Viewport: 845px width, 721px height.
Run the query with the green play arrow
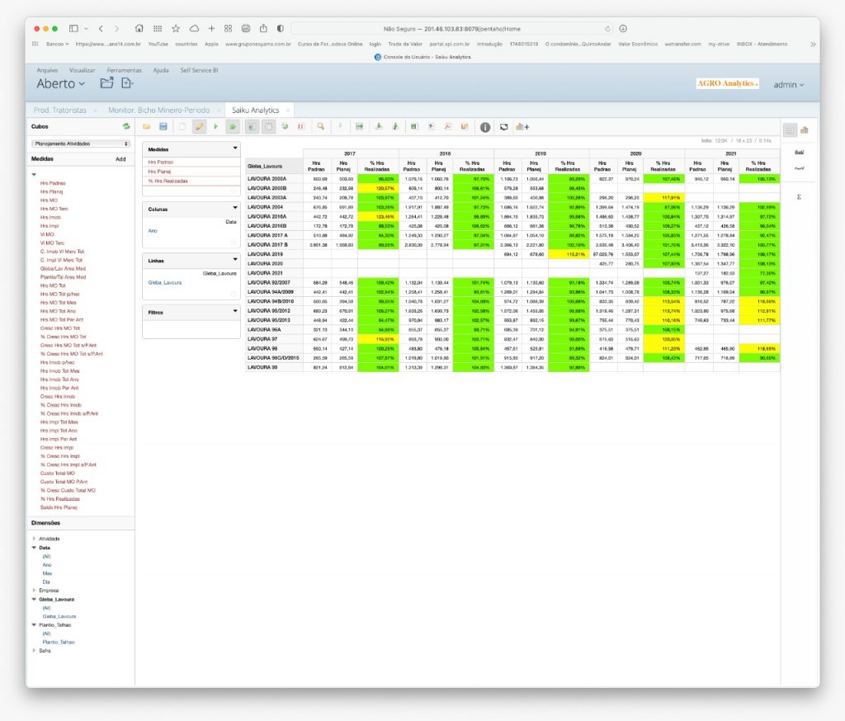click(x=215, y=127)
